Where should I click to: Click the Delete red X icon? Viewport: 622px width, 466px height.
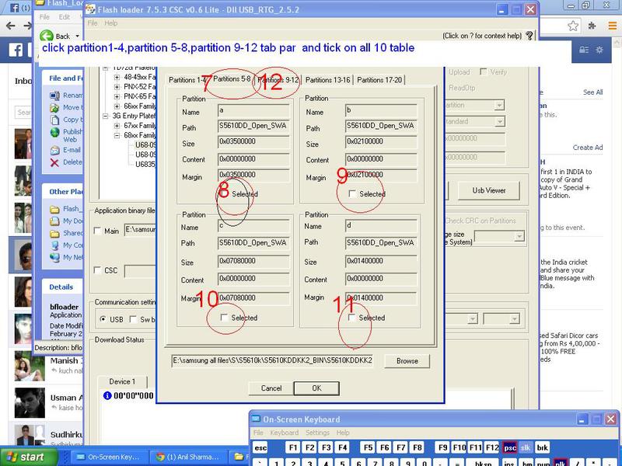pyautogui.click(x=54, y=162)
